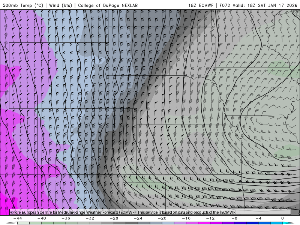Click the -8 colorbar label

pos(235,218)
